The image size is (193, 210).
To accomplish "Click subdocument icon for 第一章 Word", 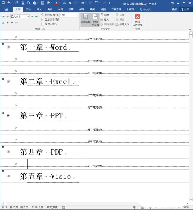I will (x=3, y=44).
